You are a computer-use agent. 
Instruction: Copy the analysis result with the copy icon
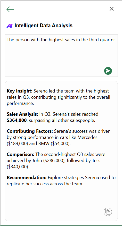coord(108,212)
